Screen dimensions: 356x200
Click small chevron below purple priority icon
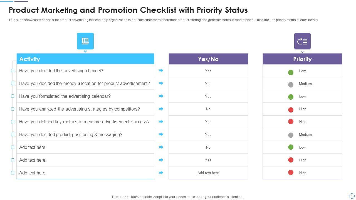[302, 52]
